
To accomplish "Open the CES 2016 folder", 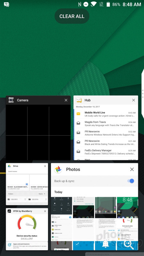I will tap(37, 199).
